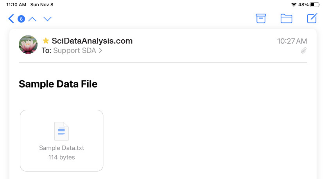
Task: Move message to a folder
Action: tap(286, 19)
